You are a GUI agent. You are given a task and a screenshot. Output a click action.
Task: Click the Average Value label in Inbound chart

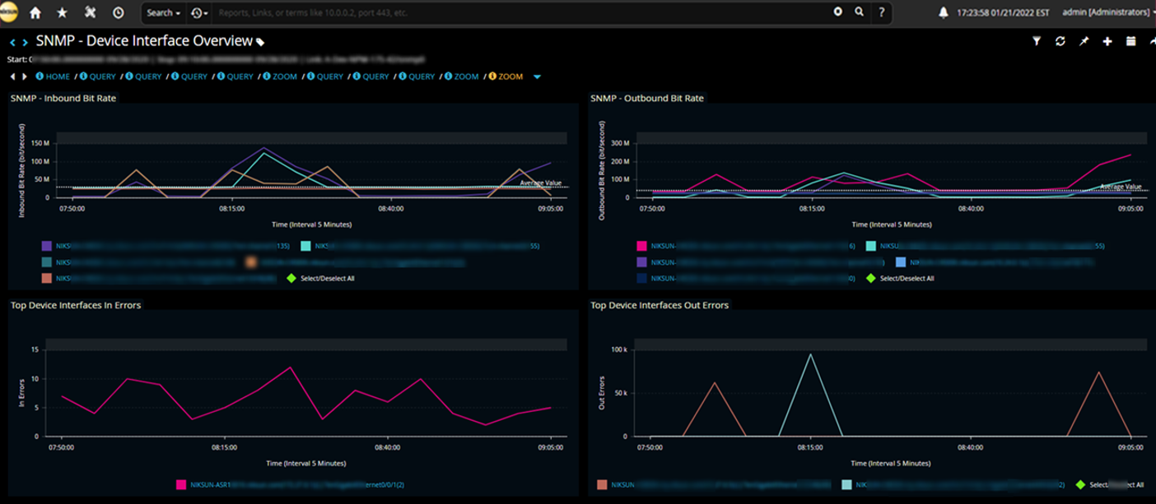[x=541, y=183]
